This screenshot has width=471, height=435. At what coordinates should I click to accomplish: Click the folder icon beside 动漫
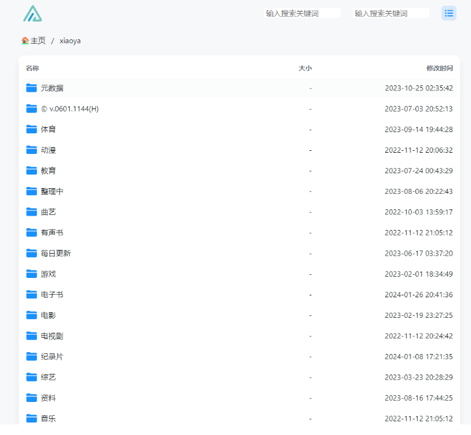point(31,150)
